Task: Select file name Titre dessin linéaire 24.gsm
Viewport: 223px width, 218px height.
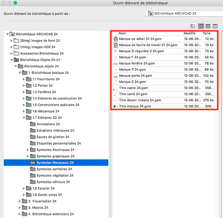Action: [140, 100]
